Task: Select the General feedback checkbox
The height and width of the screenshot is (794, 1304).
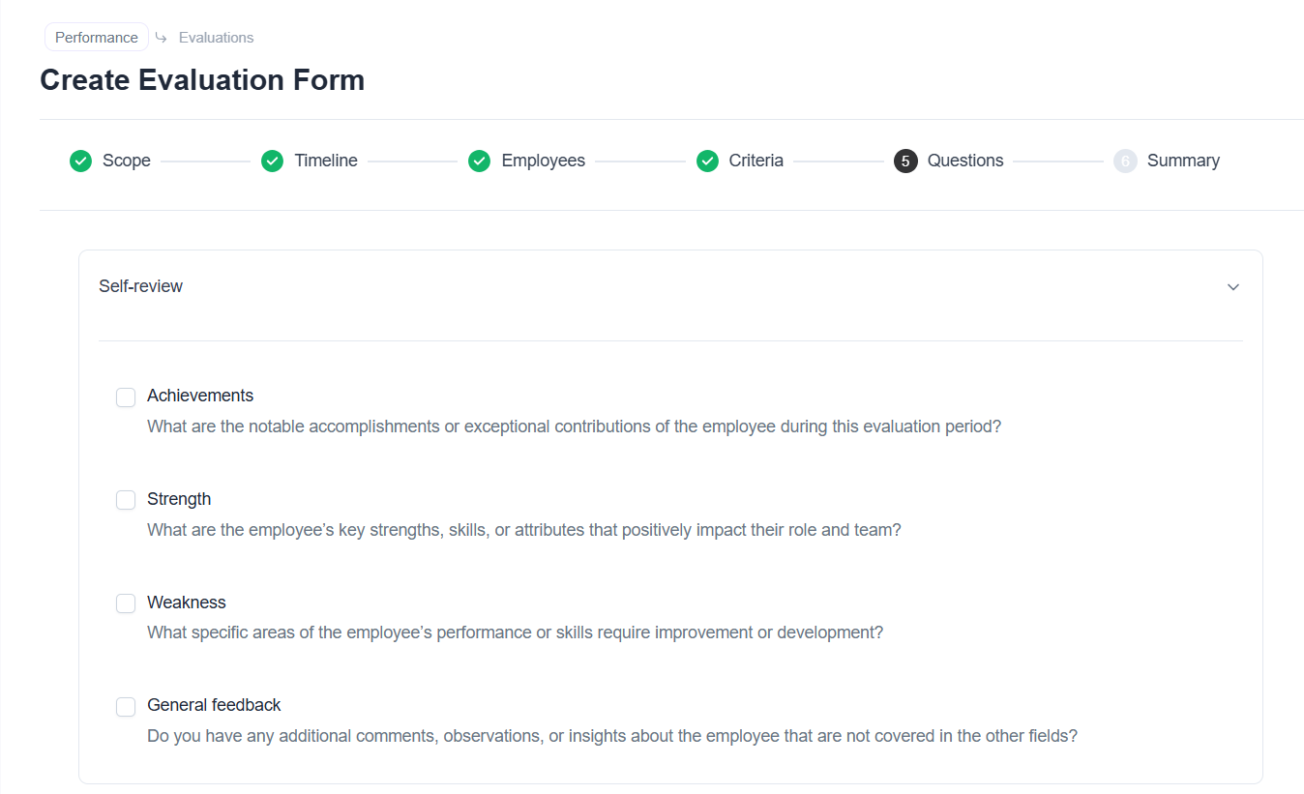Action: [126, 707]
